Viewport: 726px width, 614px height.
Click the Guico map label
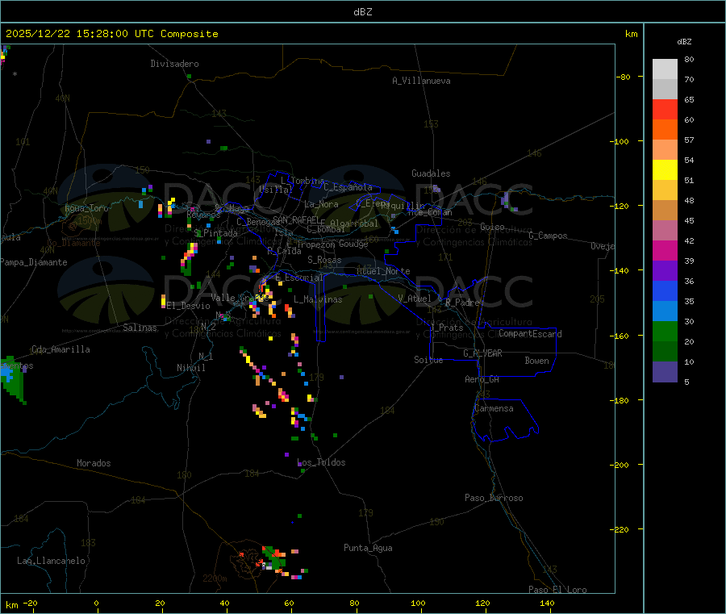point(492,227)
